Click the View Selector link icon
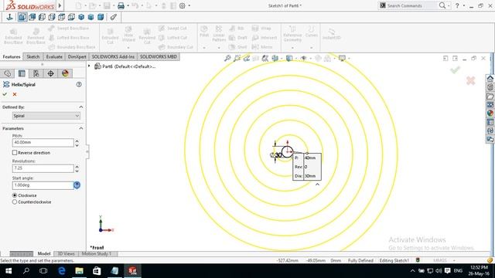The height and width of the screenshot is (278, 495). tap(114, 17)
